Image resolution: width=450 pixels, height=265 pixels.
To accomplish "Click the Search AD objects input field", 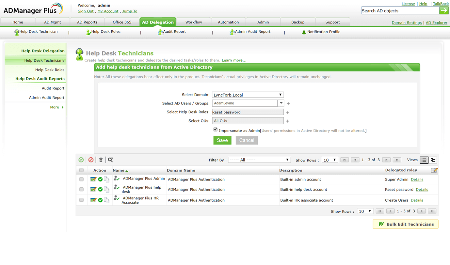I will tap(400, 10).
